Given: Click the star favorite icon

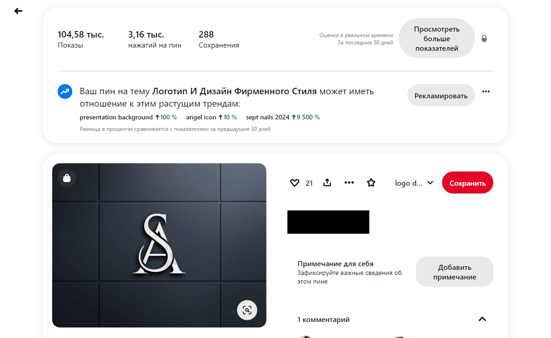Looking at the screenshot, I should coord(371,183).
